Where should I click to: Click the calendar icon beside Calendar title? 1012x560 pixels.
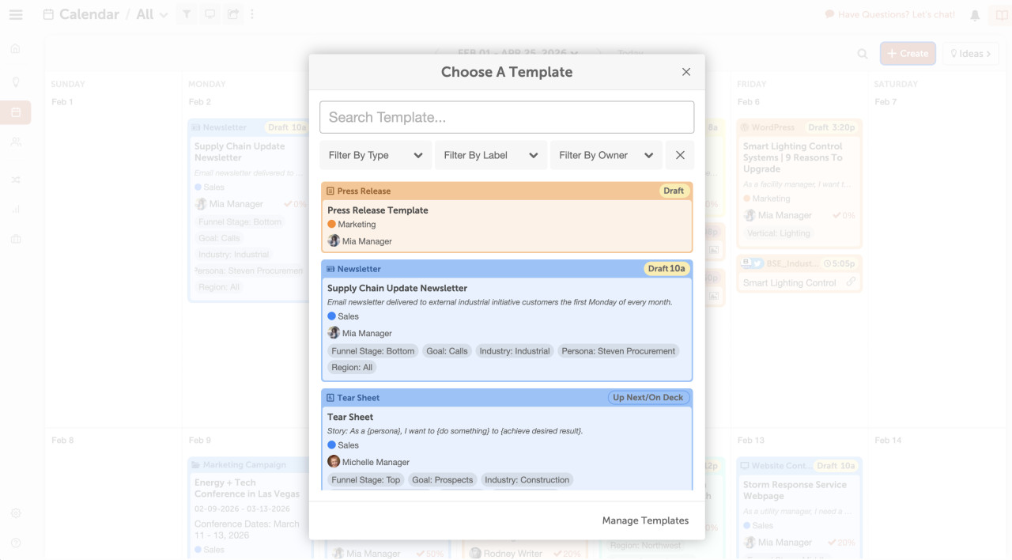[49, 14]
